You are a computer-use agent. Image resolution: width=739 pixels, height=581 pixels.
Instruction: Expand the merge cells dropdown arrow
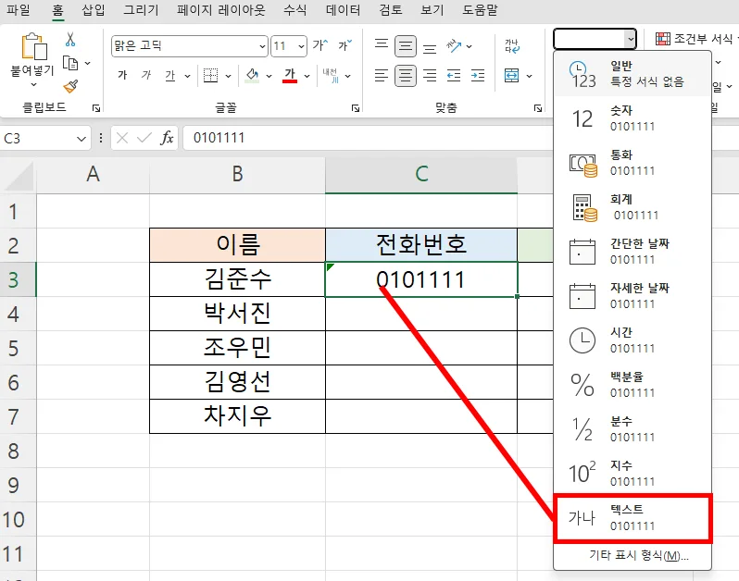tap(530, 76)
